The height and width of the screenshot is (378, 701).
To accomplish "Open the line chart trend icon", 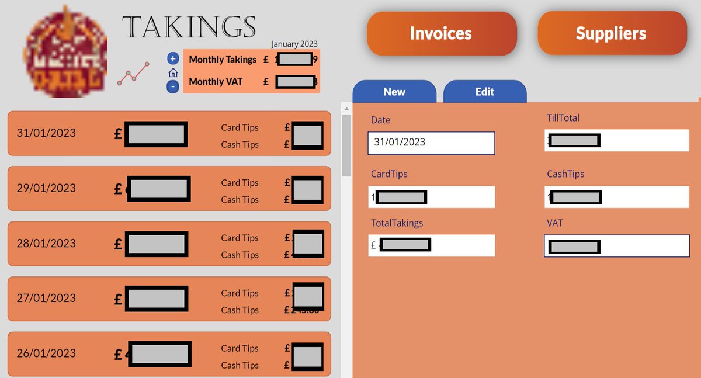I will [133, 74].
